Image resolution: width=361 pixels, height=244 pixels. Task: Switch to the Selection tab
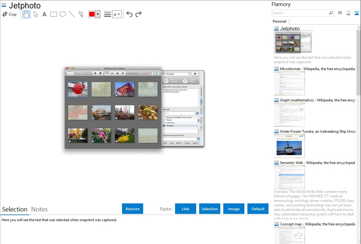point(15,209)
